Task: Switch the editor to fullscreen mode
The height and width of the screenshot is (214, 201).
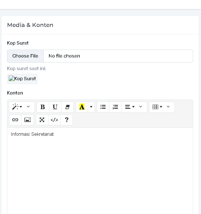Action: click(42, 120)
